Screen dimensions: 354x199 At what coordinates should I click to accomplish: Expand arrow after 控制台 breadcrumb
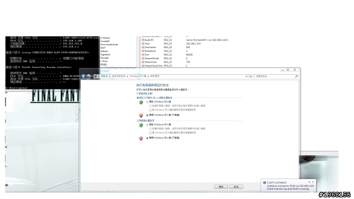click(x=110, y=76)
